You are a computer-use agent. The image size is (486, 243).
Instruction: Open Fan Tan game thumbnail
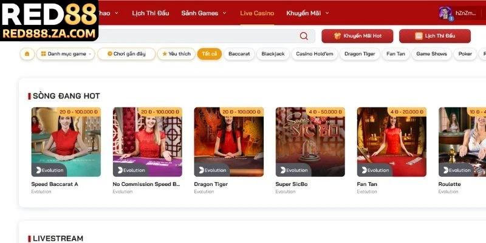click(392, 142)
